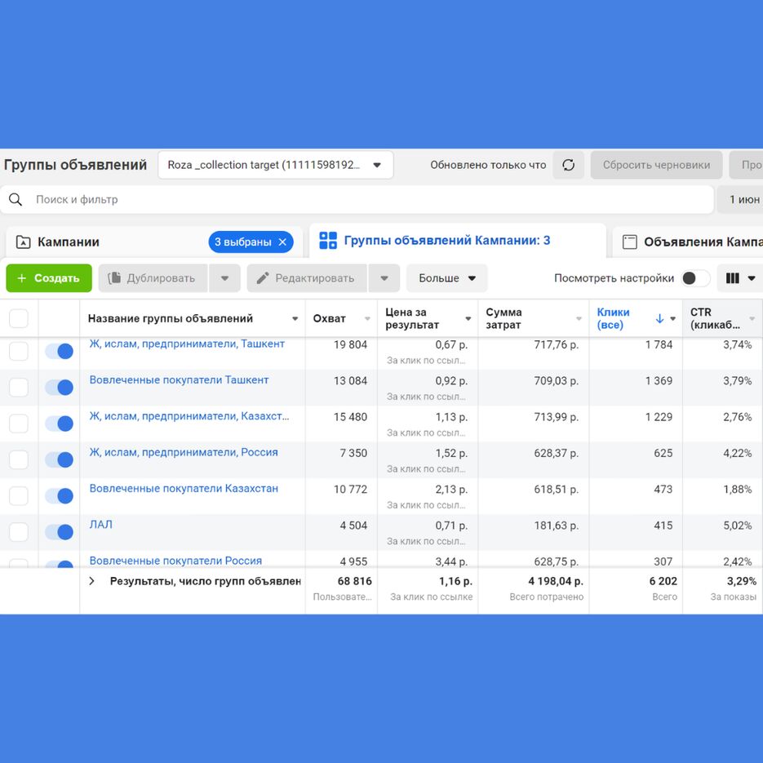Open the column 'Название группы объявлений' menu arrow
This screenshot has width=763, height=763.
tap(295, 319)
